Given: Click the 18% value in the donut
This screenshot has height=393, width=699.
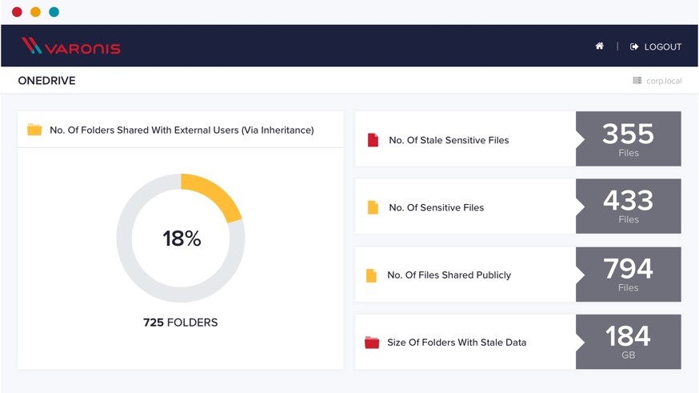Looking at the screenshot, I should click(182, 239).
